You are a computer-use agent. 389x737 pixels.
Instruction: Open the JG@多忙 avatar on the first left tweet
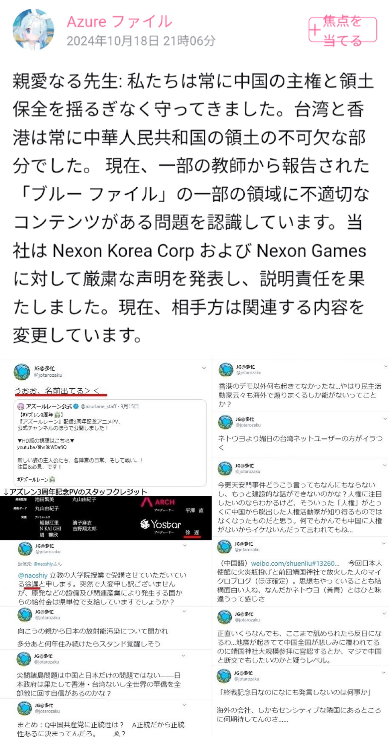(x=22, y=372)
